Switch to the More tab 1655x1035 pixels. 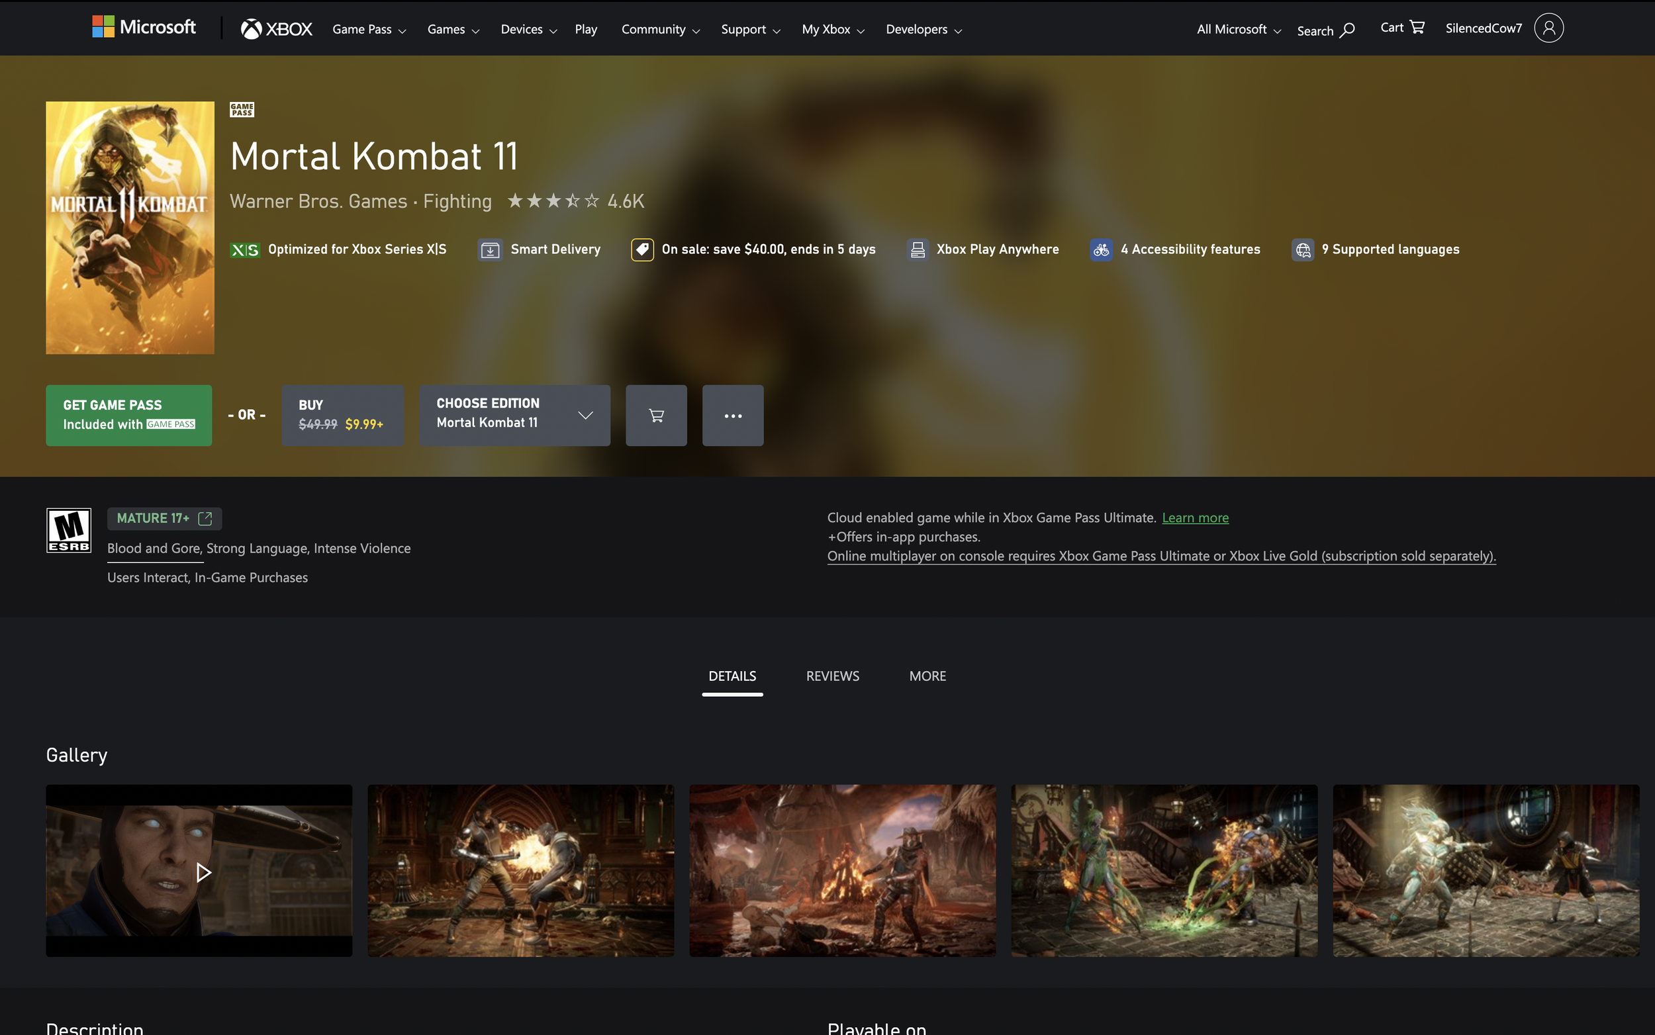pos(926,676)
